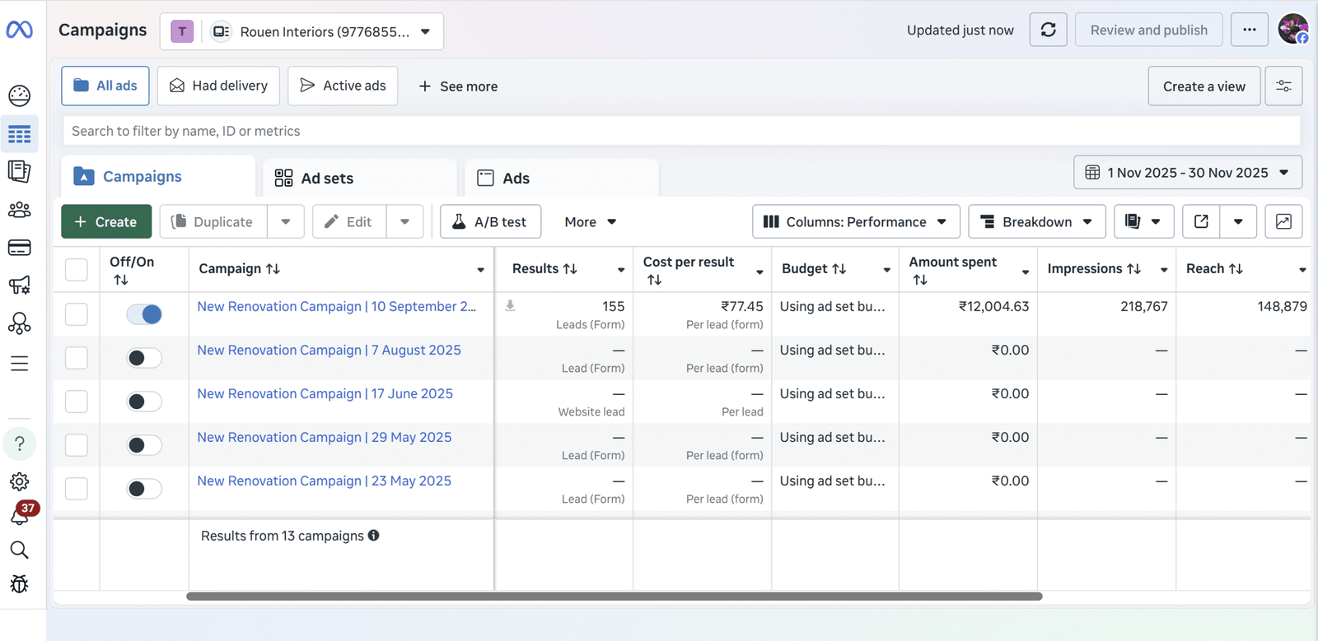Click the green Create button
Image resolution: width=1318 pixels, height=641 pixels.
point(106,222)
